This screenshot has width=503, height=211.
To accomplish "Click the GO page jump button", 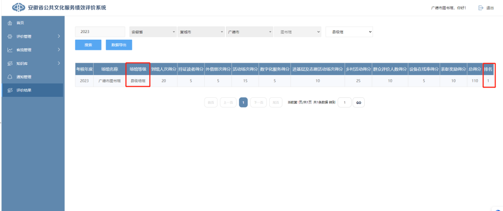I will point(359,102).
